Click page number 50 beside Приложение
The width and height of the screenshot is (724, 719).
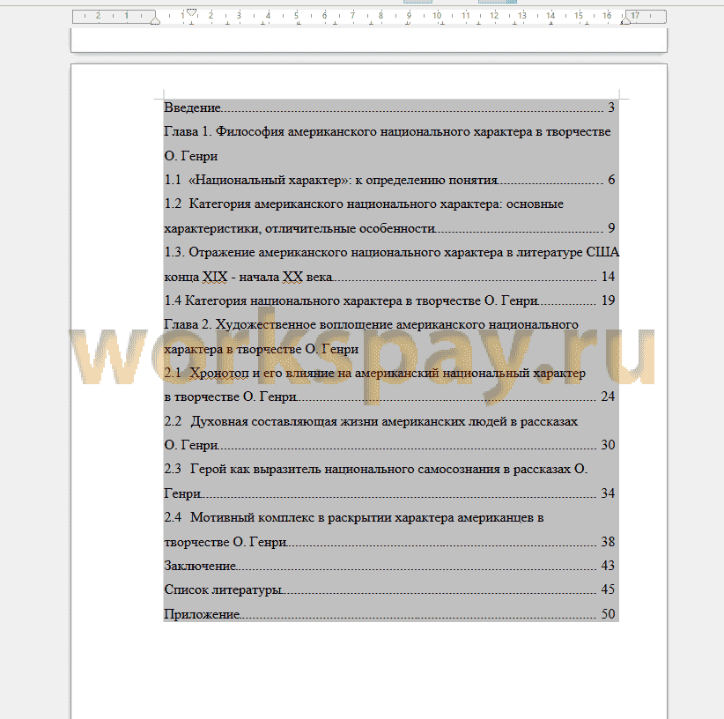click(x=608, y=614)
